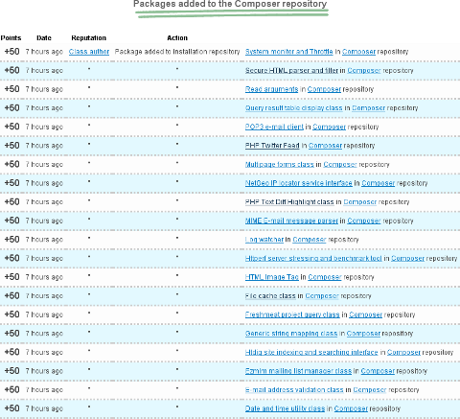Select 'Package added to installation repository' text

point(177,52)
